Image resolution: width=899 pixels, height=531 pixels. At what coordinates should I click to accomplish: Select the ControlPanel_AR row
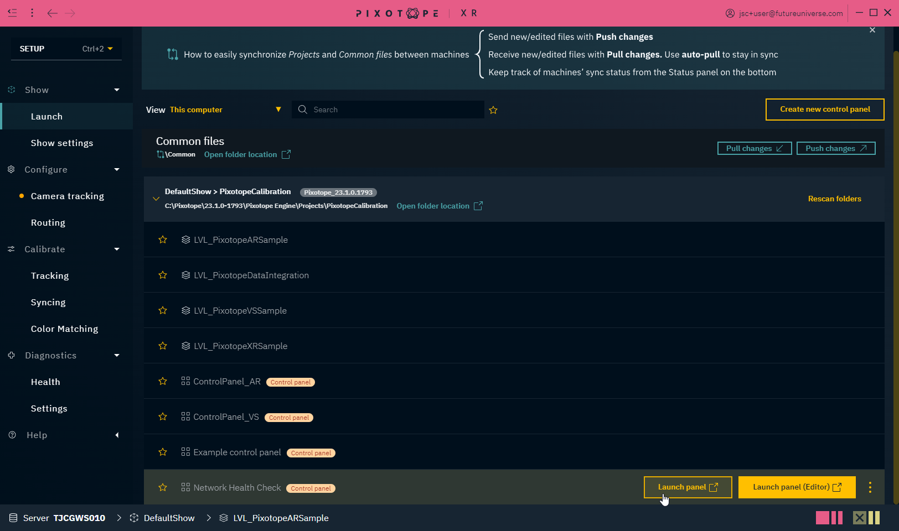pyautogui.click(x=514, y=381)
